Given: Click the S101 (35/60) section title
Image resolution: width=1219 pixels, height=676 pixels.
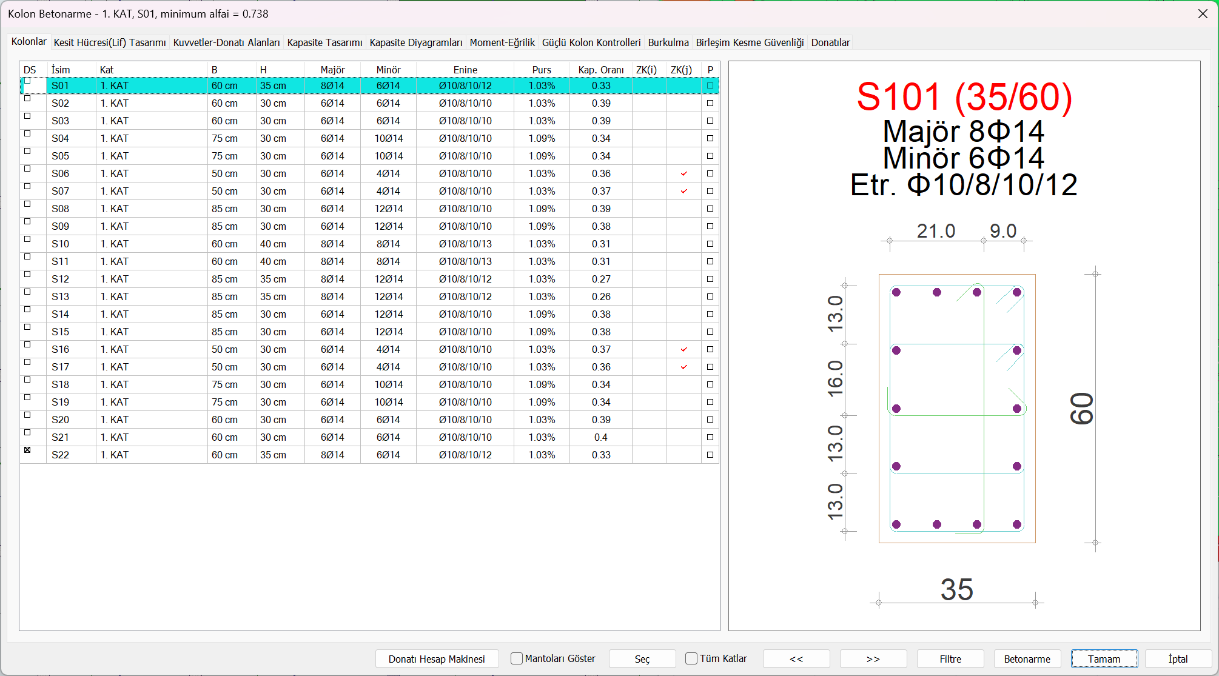Looking at the screenshot, I should click(x=964, y=97).
